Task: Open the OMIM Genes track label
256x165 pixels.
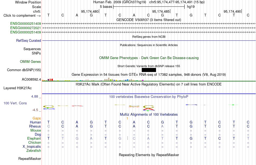Action: 30,61
